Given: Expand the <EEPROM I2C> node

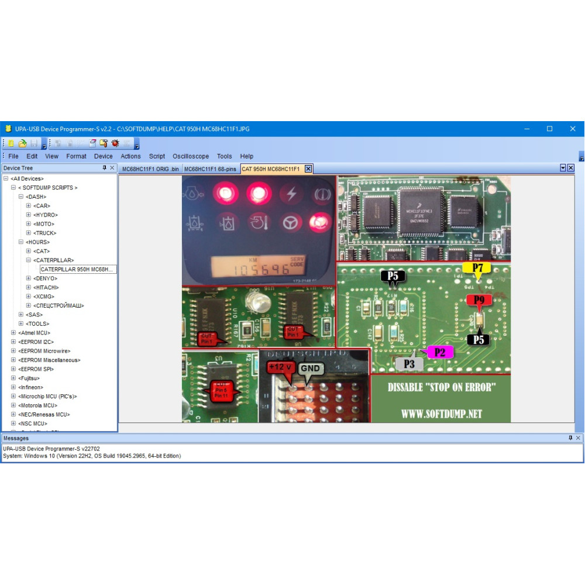Looking at the screenshot, I should coord(13,342).
